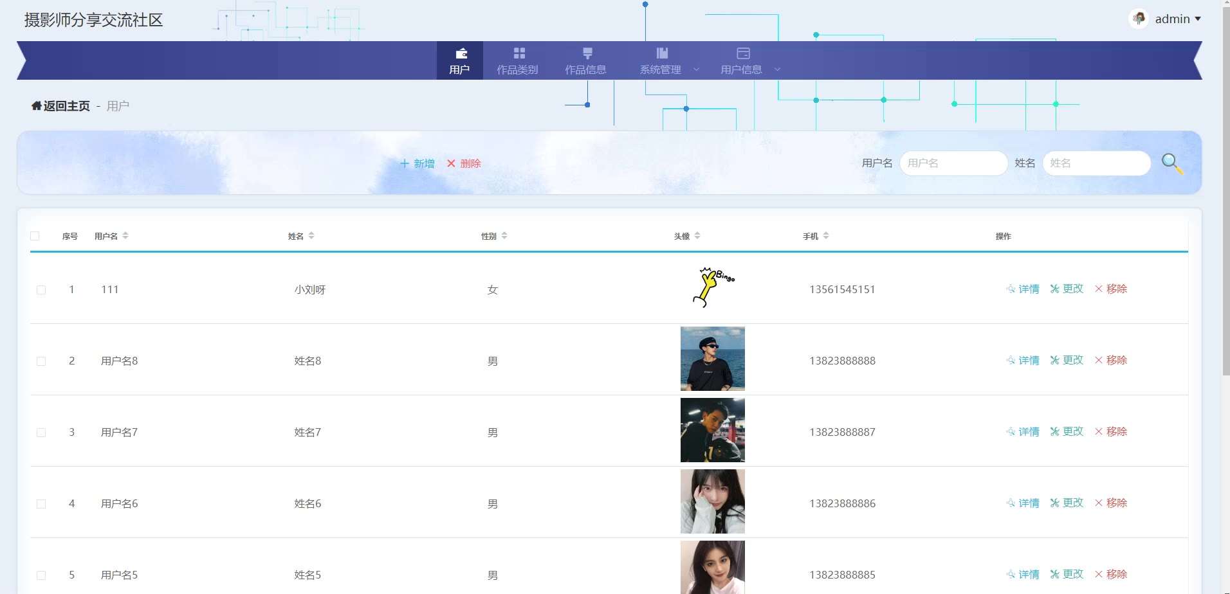Sort table by 用户名 column arrows
This screenshot has width=1230, height=594.
pyautogui.click(x=125, y=236)
